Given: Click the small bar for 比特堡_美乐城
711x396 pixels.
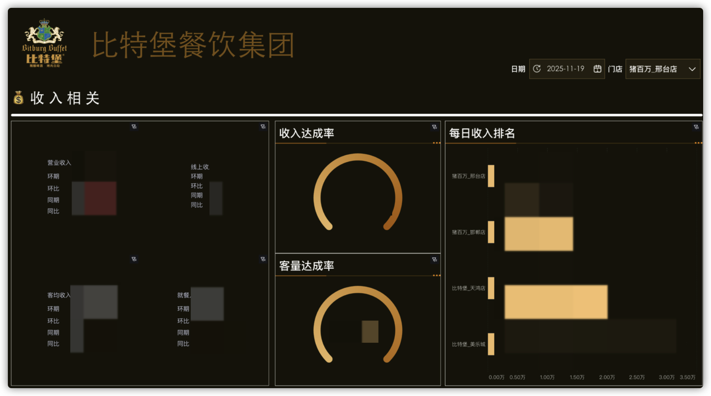Looking at the screenshot, I should 491,344.
